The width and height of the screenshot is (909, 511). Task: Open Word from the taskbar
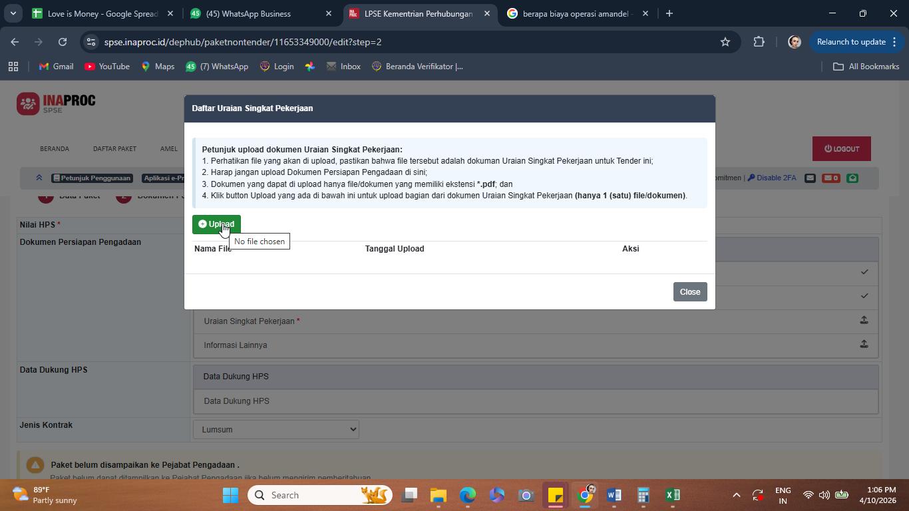pyautogui.click(x=614, y=495)
